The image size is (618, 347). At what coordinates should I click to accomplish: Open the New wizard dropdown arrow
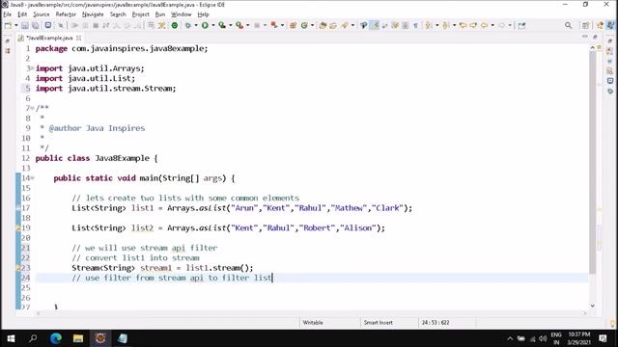click(16, 26)
